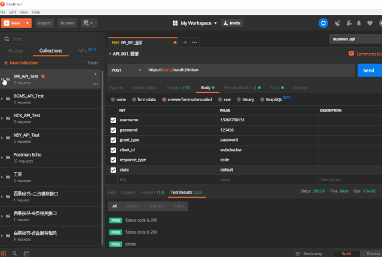Click the Postman Echo folder icon
This screenshot has height=257, width=382.
[8, 157]
